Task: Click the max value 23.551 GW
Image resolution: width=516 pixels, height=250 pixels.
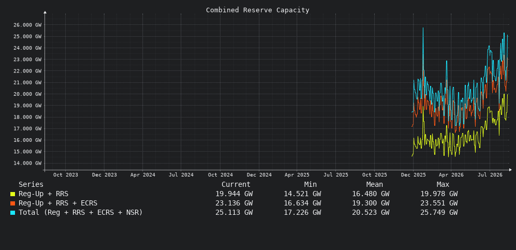Action: click(439, 203)
